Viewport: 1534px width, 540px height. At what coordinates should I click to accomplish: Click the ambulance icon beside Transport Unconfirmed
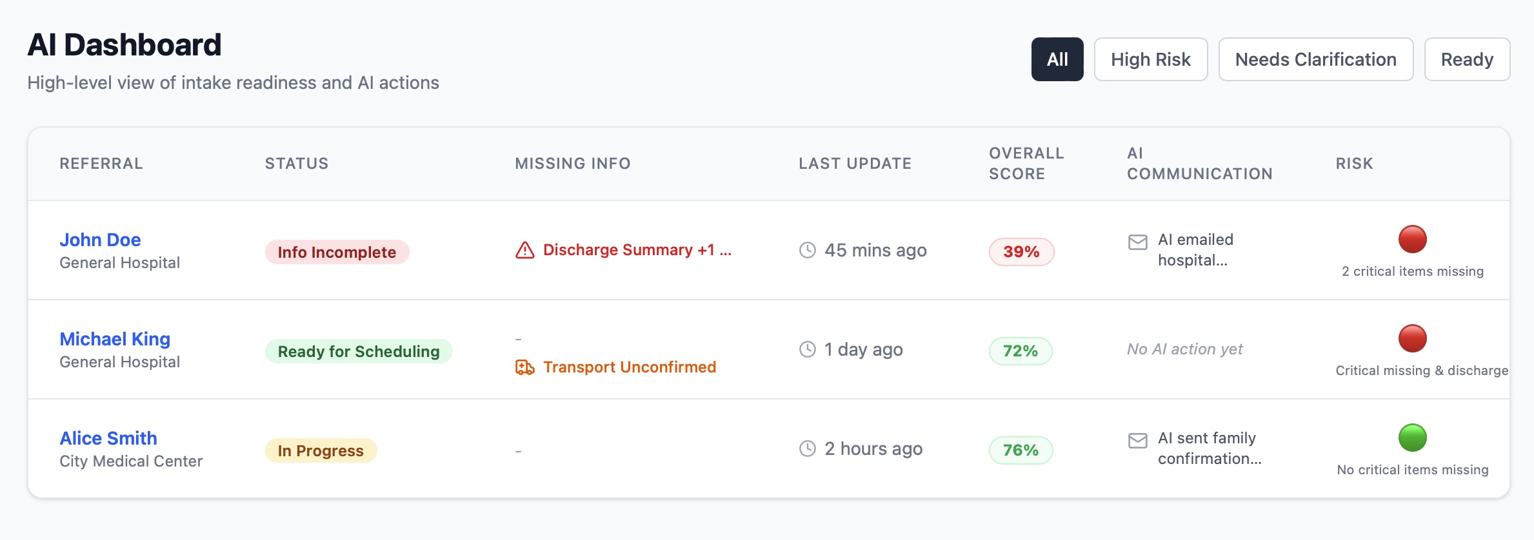(524, 367)
